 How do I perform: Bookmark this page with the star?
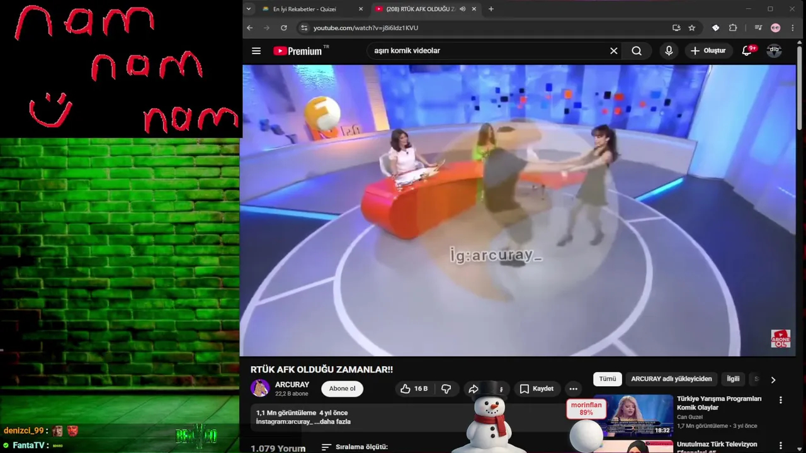[x=692, y=28]
